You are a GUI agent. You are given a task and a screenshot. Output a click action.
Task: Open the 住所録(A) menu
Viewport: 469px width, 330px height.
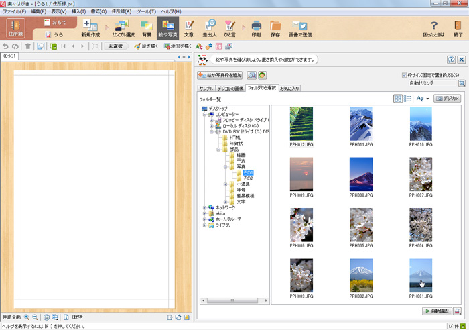click(121, 12)
